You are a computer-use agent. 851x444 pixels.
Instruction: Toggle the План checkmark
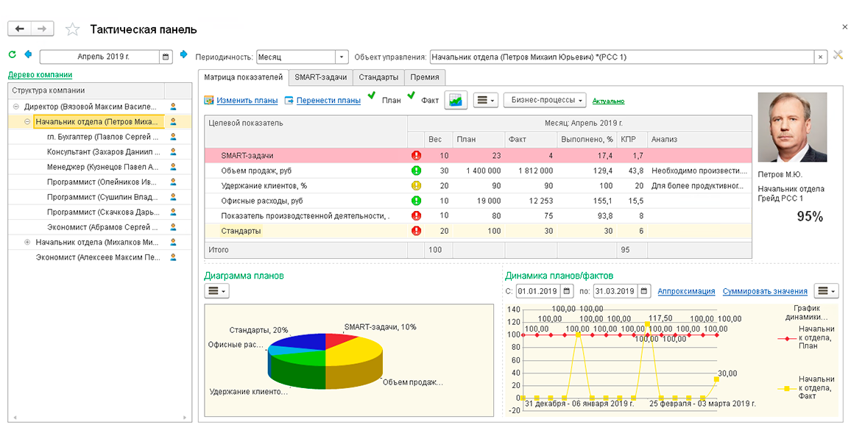[x=372, y=96]
